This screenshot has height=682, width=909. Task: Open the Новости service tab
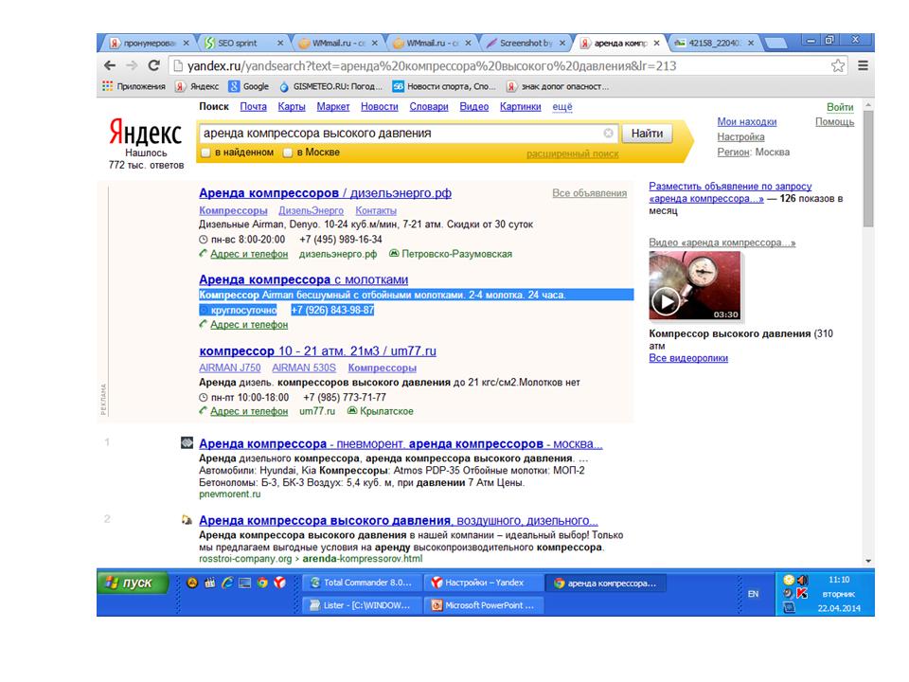tap(380, 107)
